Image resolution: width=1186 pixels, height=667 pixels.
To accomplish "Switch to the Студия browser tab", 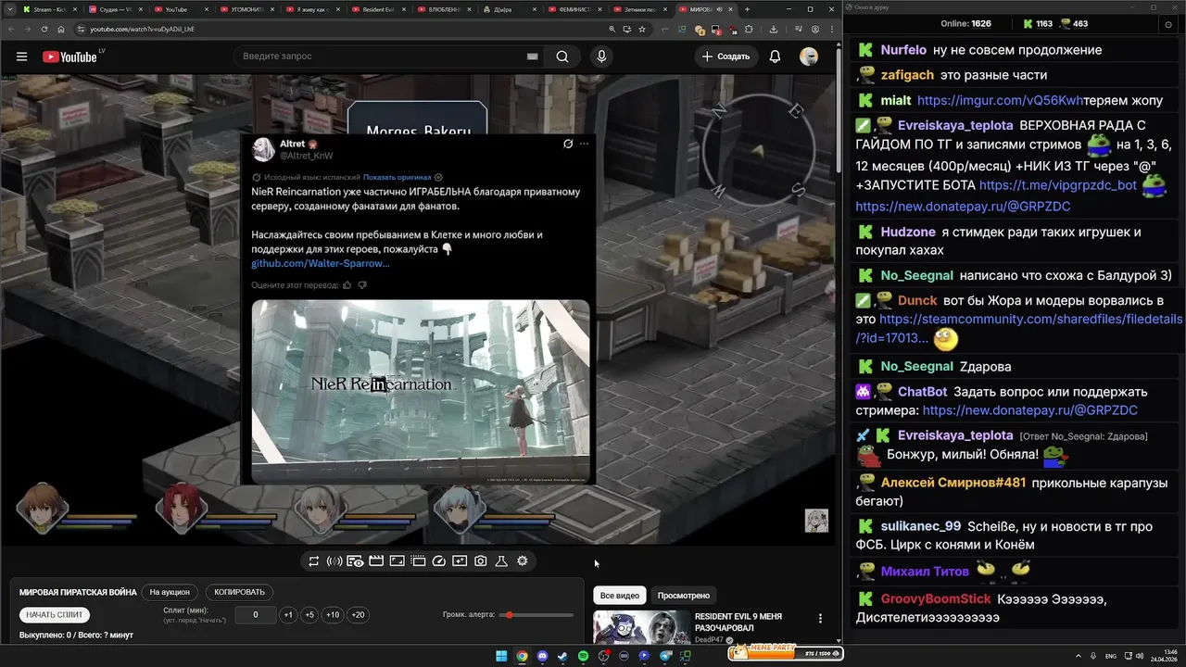I will click(x=116, y=9).
